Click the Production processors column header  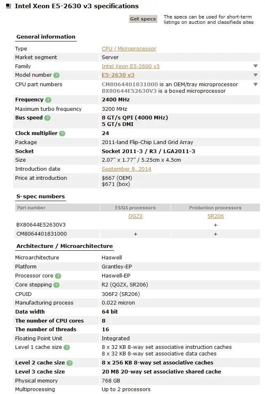215,208
